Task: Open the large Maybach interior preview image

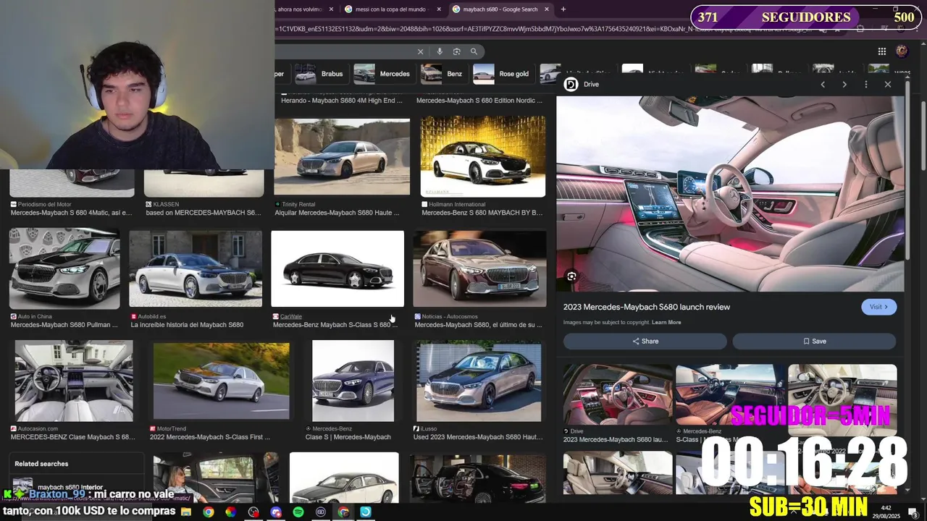Action: pos(730,194)
